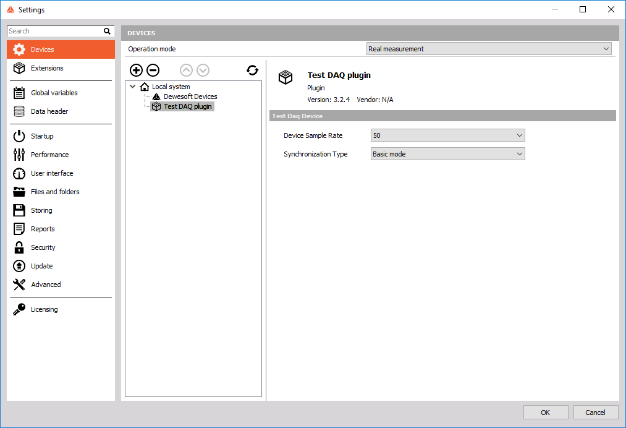This screenshot has height=428, width=626.
Task: Click the Files and folders icon
Action: [19, 192]
